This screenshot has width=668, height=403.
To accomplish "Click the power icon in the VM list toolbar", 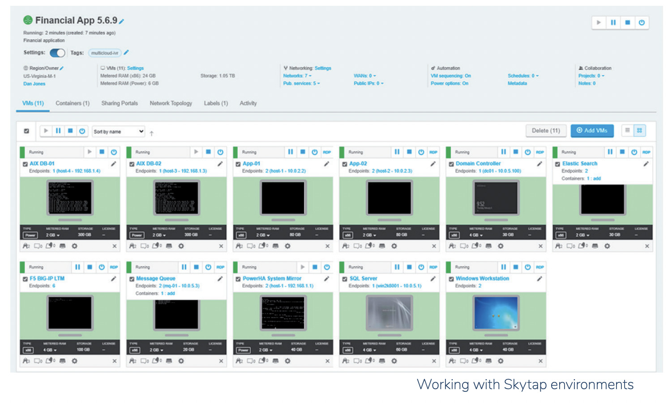I will pyautogui.click(x=82, y=131).
